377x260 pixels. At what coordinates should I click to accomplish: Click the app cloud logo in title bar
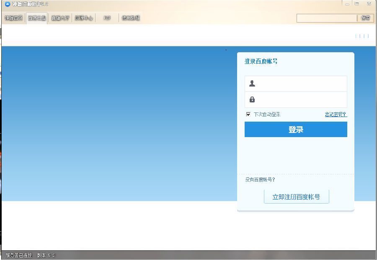pos(7,4)
